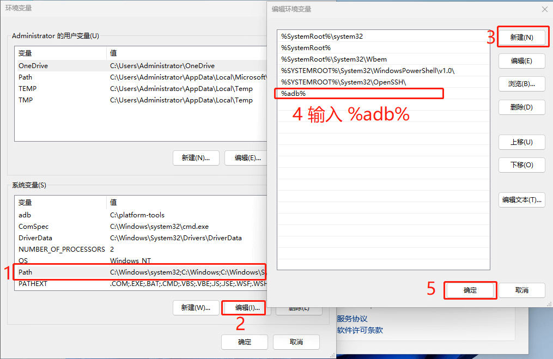Image resolution: width=553 pixels, height=359 pixels.
Task: Open the 软件许可条款 link
Action: [360, 331]
